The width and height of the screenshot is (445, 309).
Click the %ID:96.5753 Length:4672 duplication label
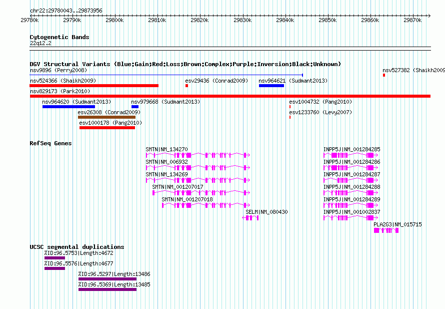79,253
